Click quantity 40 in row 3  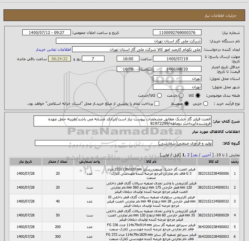[x=58, y=201]
